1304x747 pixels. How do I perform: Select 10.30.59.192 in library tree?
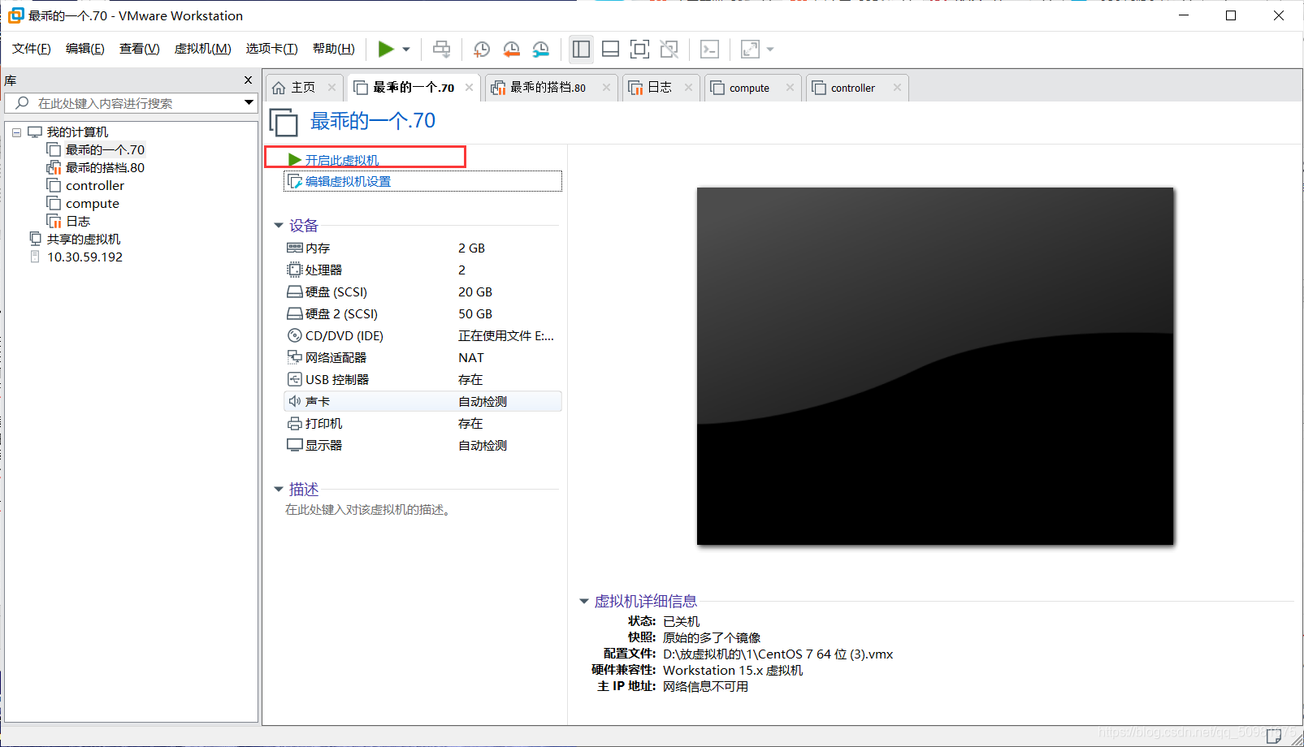click(x=84, y=257)
